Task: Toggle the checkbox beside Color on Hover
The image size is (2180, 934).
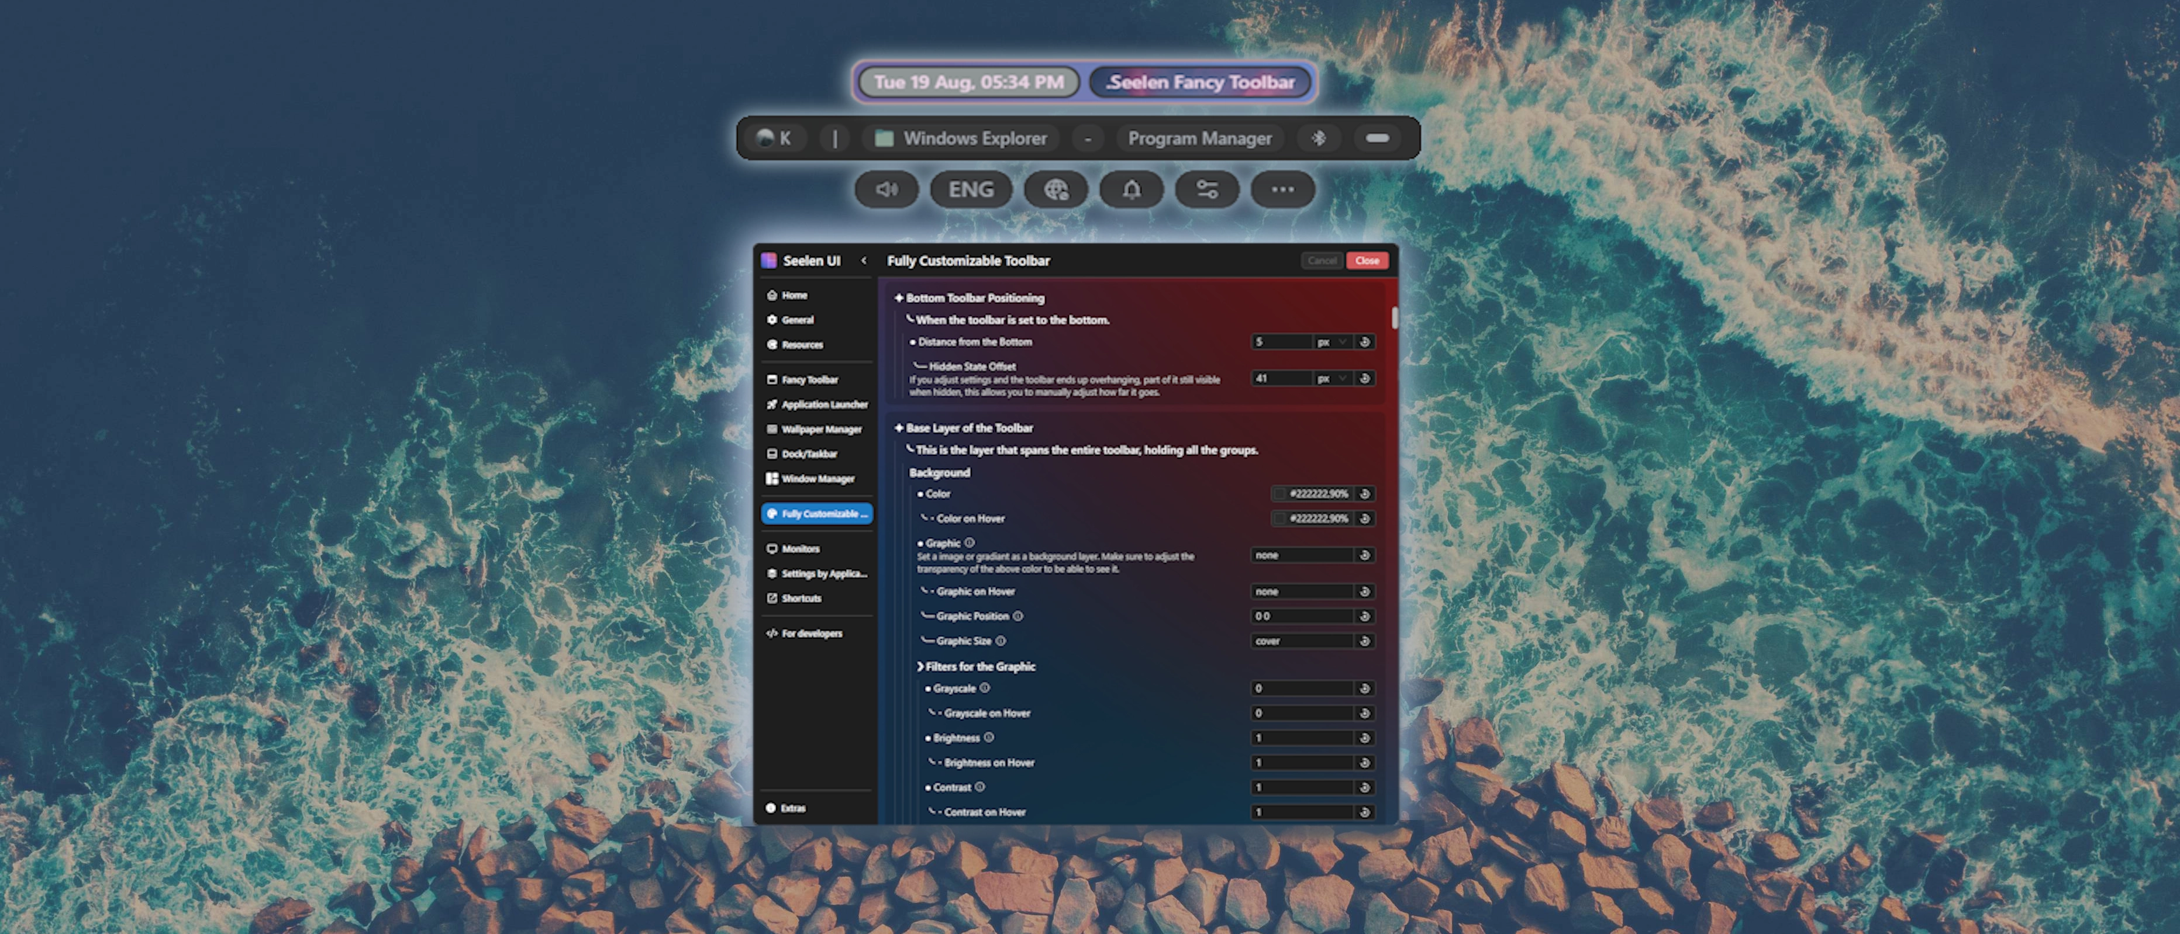Action: click(x=1279, y=518)
